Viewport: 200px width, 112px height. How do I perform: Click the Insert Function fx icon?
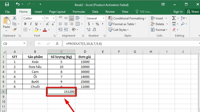57,44
